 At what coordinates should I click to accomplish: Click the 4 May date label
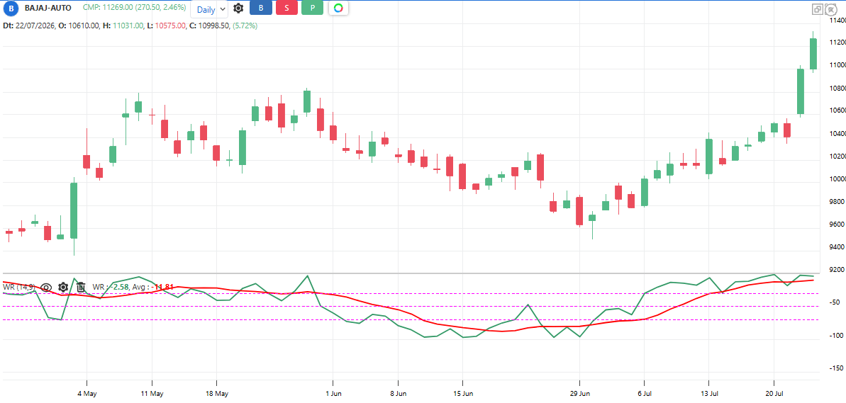point(87,393)
